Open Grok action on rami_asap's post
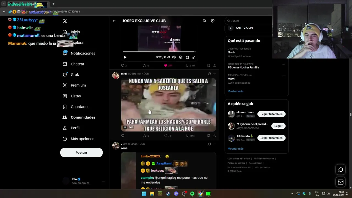Image resolution: width=352 pixels, height=198 pixels. [209, 144]
